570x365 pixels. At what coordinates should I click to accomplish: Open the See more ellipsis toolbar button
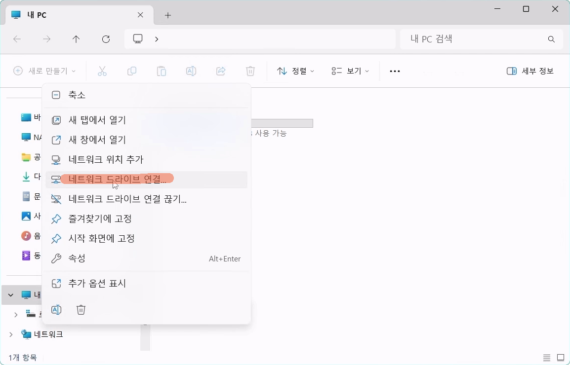[395, 71]
